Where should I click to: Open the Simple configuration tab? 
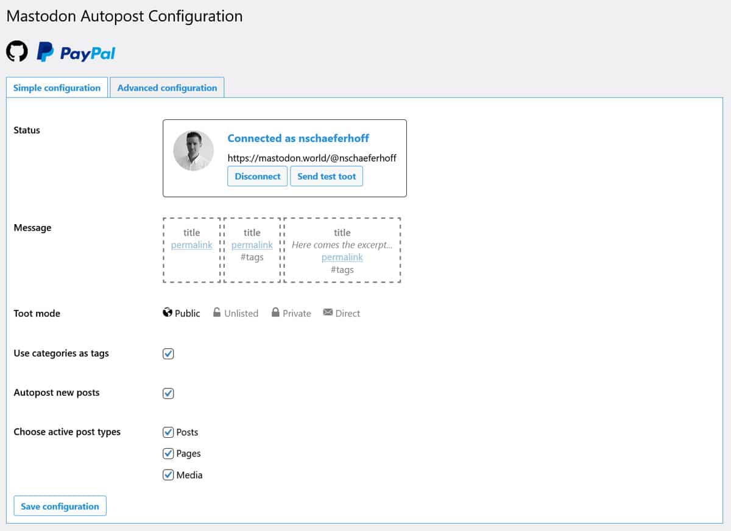tap(57, 88)
